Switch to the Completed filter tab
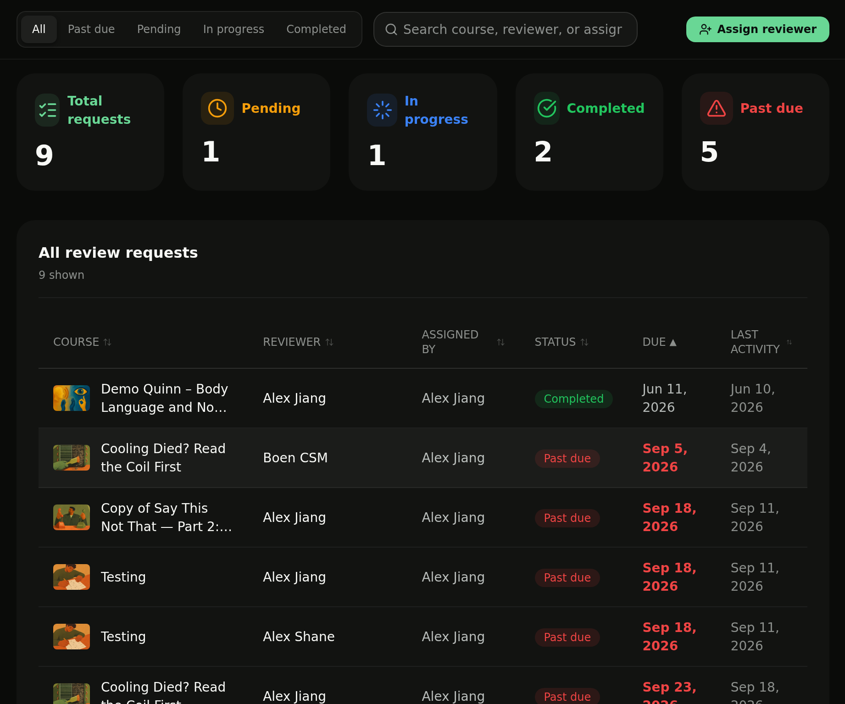Viewport: 845px width, 704px height. pos(316,29)
